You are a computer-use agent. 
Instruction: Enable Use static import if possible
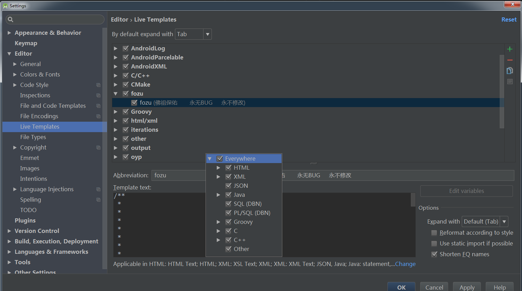coord(434,243)
